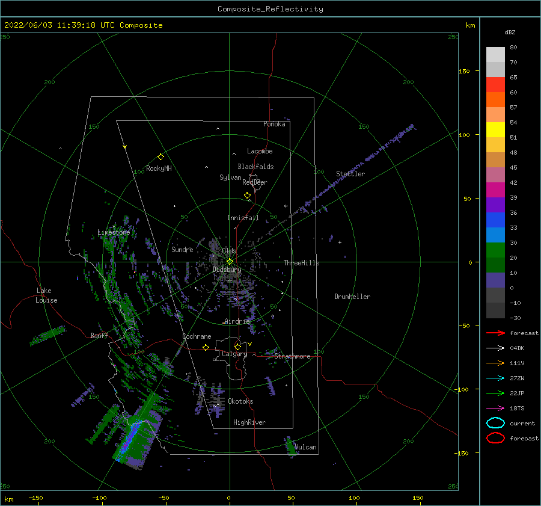
Task: Click the km unit label at top right
Action: pos(471,25)
